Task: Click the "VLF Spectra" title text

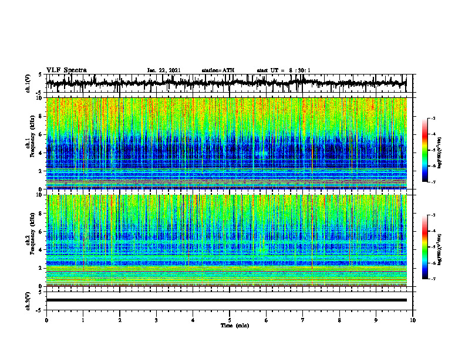Action: [66, 70]
